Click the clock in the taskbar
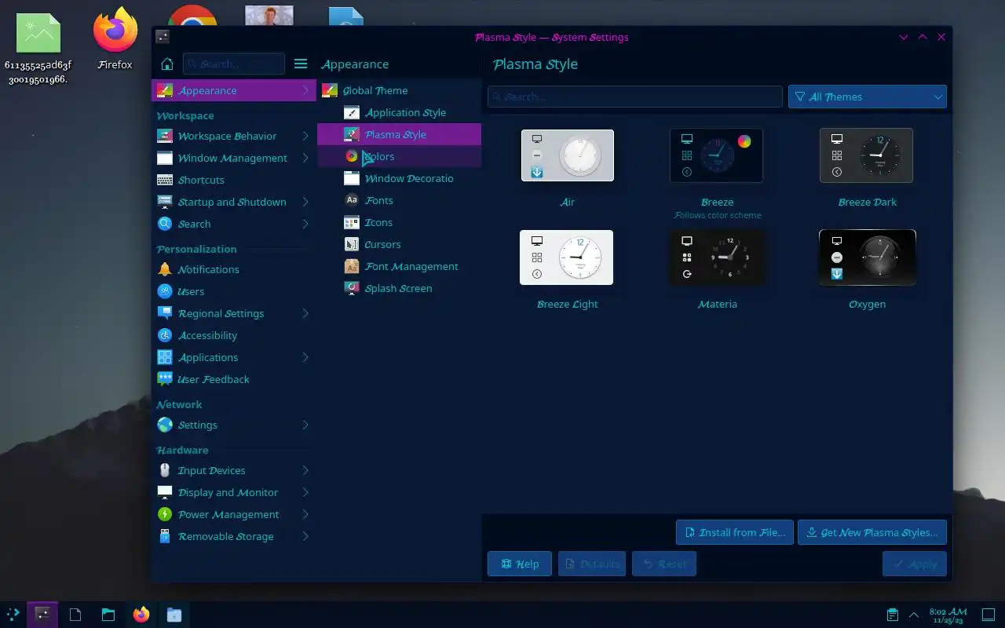This screenshot has height=628, width=1005. [948, 615]
